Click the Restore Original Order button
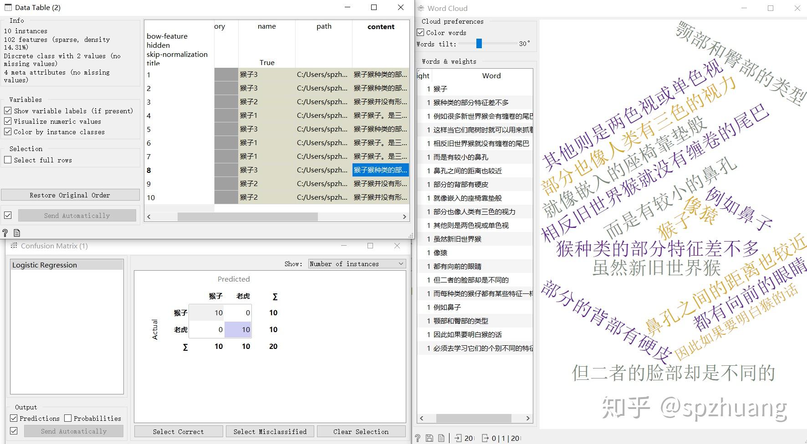This screenshot has width=807, height=444. (x=70, y=195)
